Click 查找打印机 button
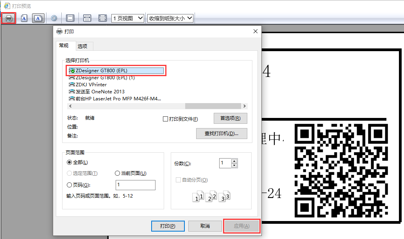 click(x=222, y=134)
